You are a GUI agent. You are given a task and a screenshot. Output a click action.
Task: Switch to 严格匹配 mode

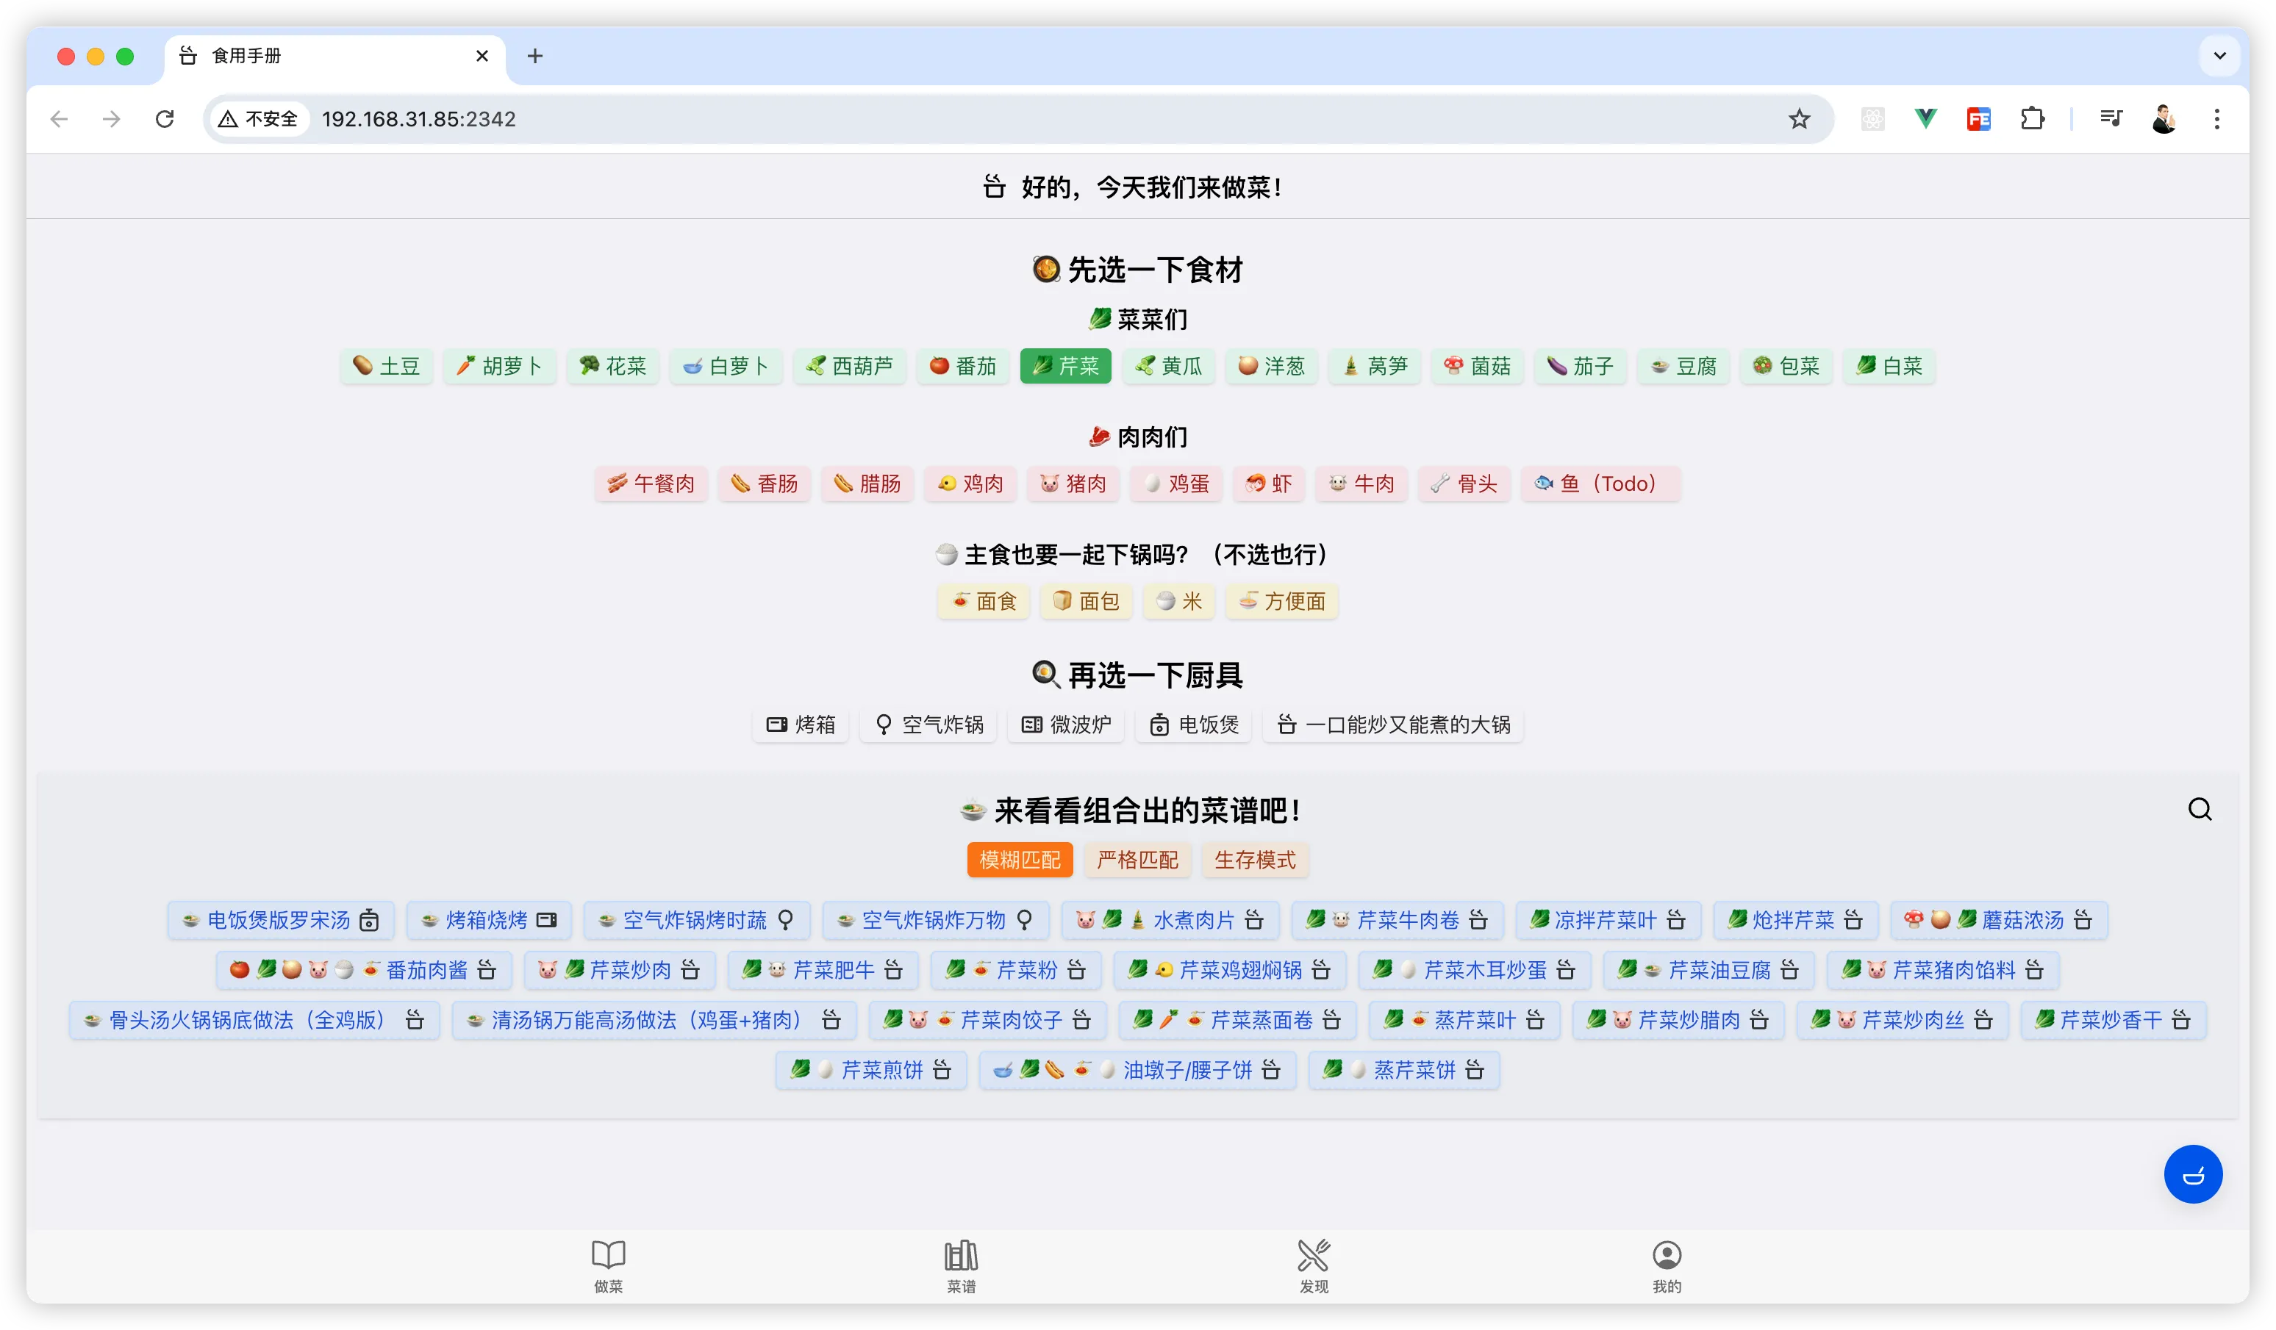point(1137,860)
